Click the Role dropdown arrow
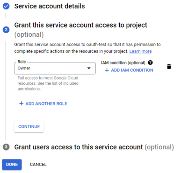Image resolution: width=188 pixels, height=173 pixels. pyautogui.click(x=89, y=68)
